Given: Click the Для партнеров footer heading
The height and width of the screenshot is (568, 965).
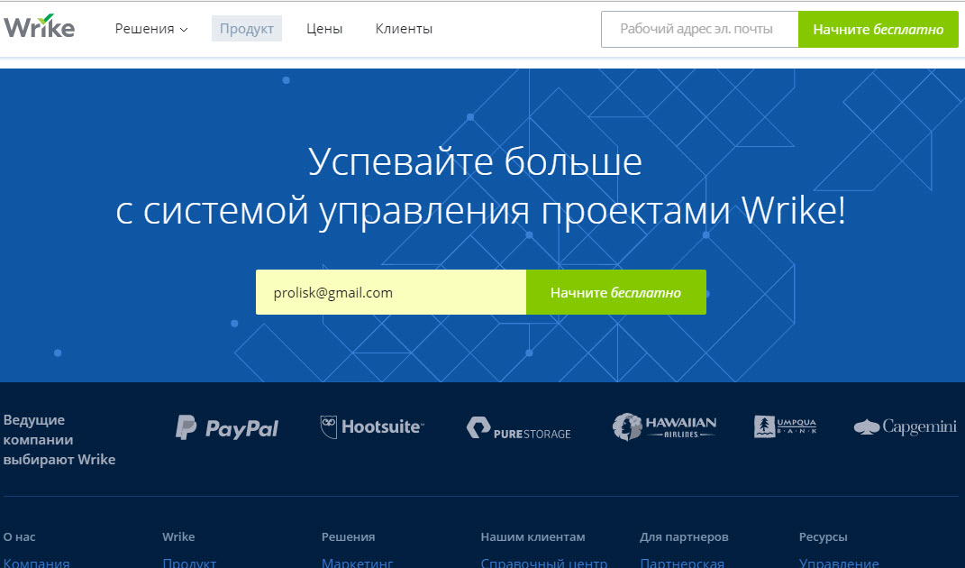Looking at the screenshot, I should click(685, 536).
